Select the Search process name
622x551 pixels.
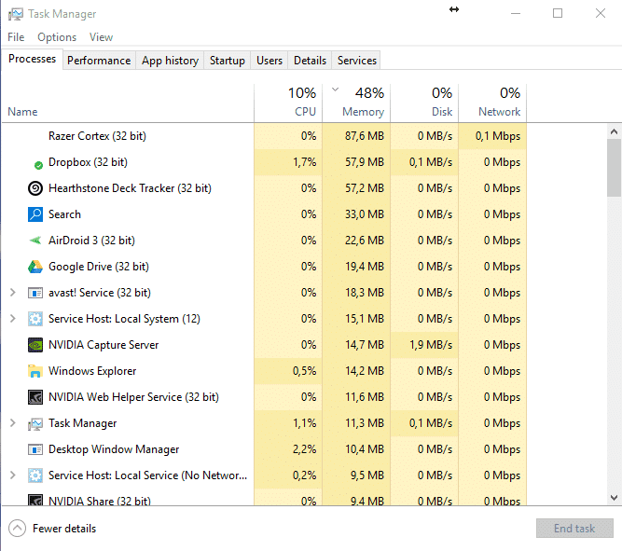click(64, 214)
